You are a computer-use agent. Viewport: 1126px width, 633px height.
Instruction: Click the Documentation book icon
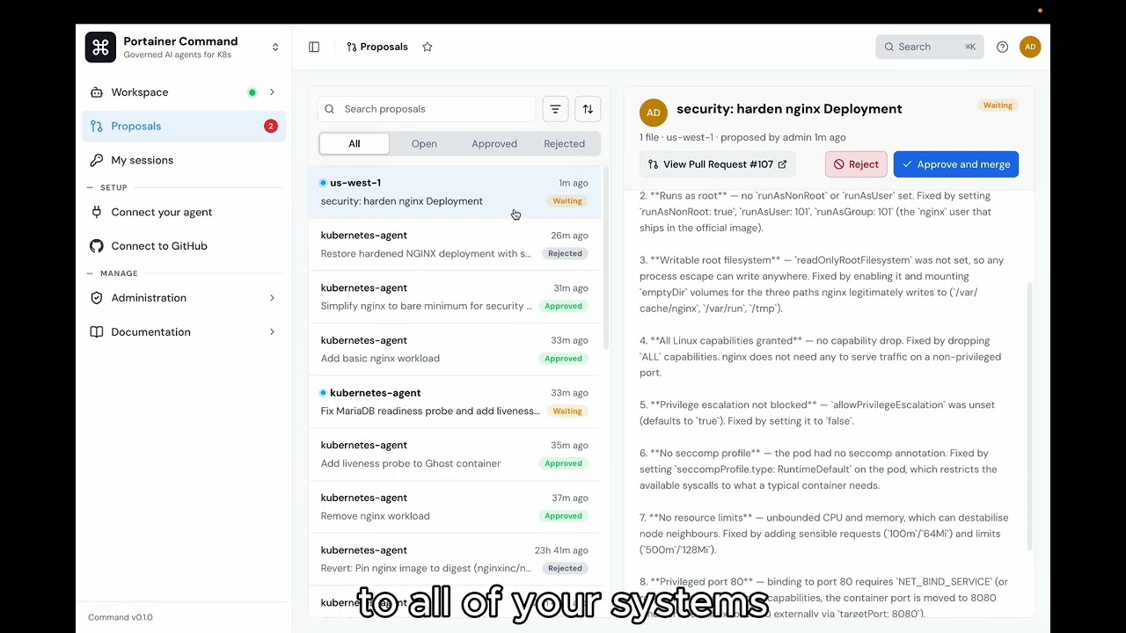(x=97, y=332)
